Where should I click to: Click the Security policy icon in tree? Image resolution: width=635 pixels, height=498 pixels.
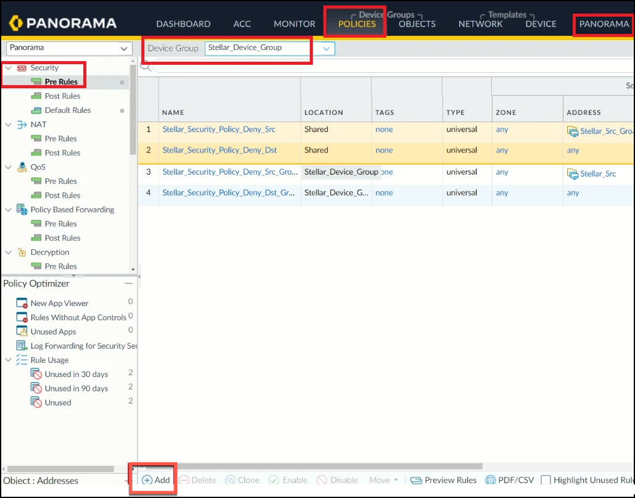22,68
